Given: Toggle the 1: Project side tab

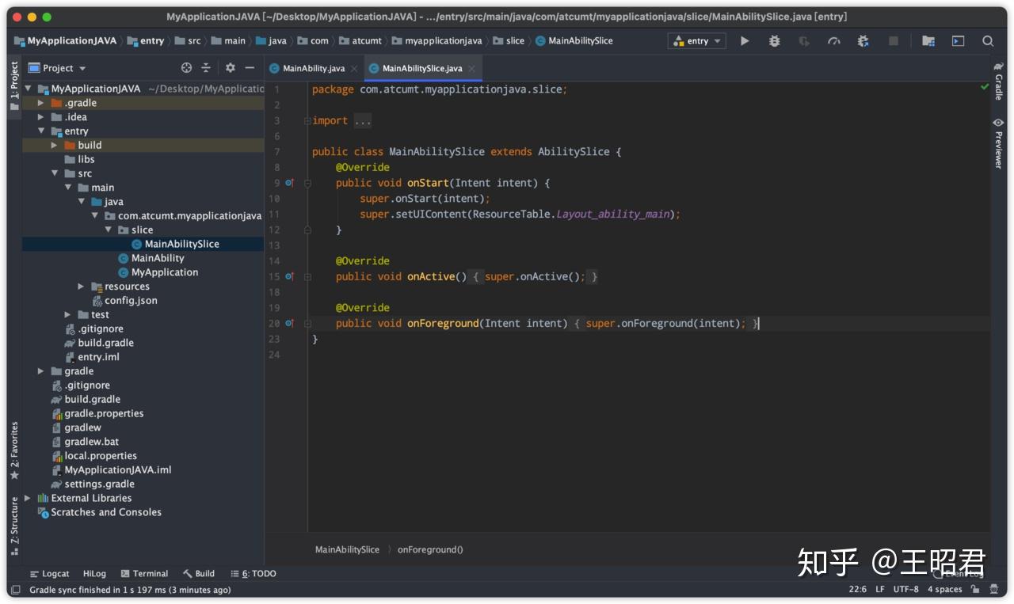Looking at the screenshot, I should [x=14, y=85].
